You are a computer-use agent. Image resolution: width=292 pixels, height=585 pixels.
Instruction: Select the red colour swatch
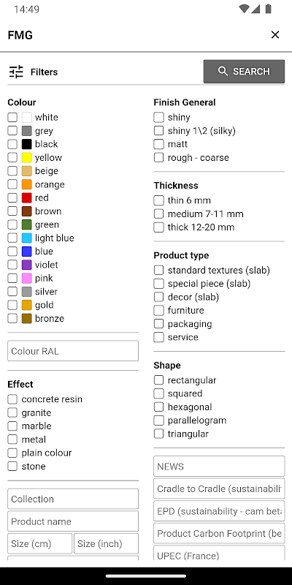click(x=26, y=197)
